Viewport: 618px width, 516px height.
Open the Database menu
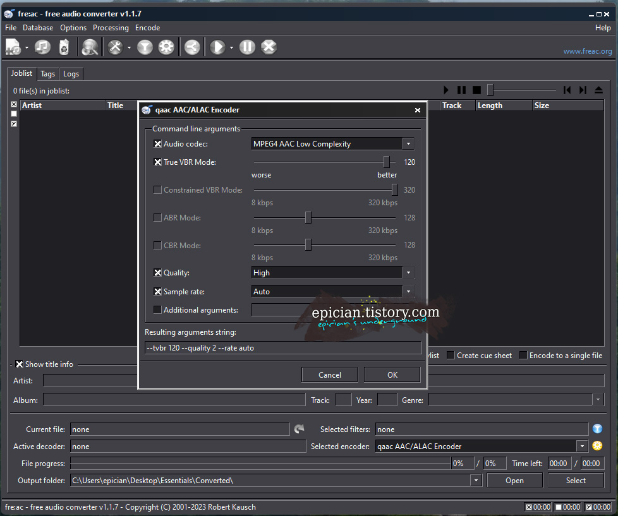tap(38, 28)
